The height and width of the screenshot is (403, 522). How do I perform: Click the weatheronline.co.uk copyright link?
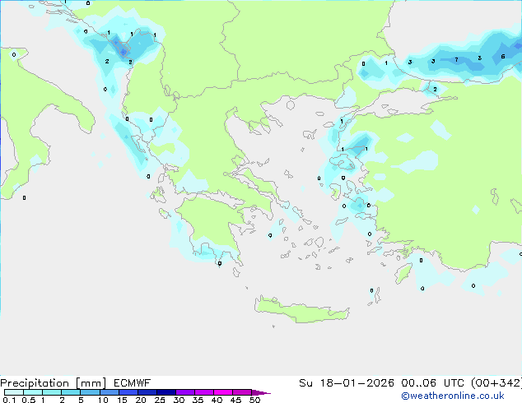click(x=464, y=396)
